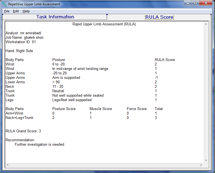Open the Help menu
The image size is (215, 173).
click(26, 11)
